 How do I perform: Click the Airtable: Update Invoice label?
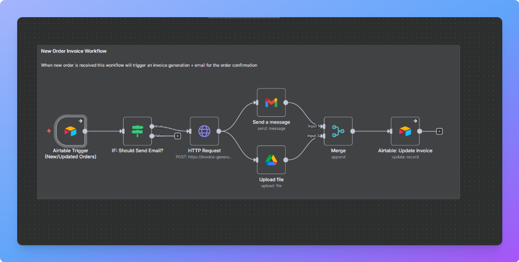[405, 151]
